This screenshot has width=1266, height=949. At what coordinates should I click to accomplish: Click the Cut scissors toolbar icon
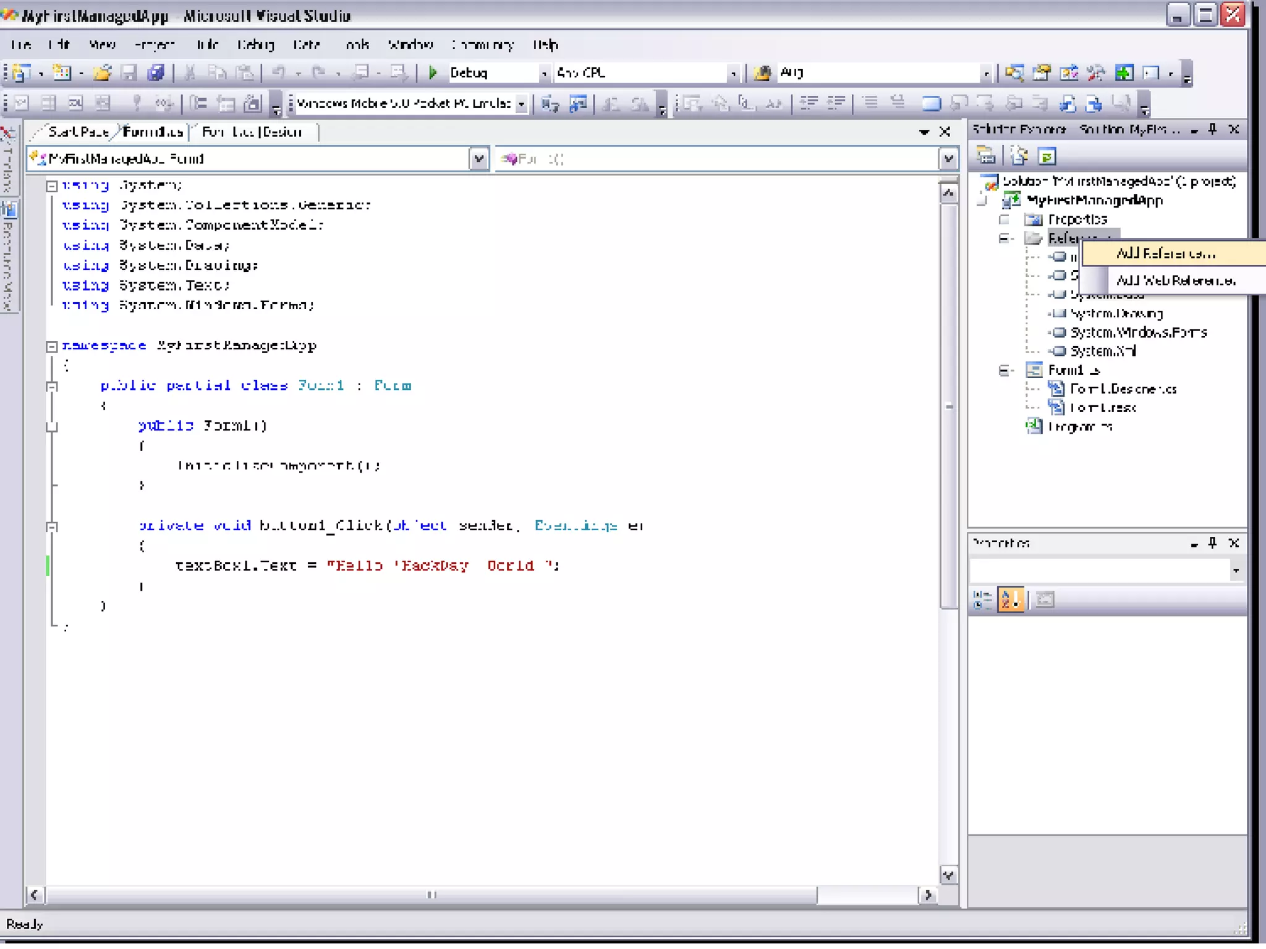[x=190, y=73]
